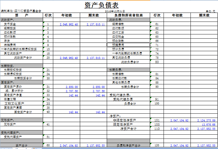This screenshot has width=218, height=149.
Task: Click the 资产负债表 title
Action: (x=101, y=5)
